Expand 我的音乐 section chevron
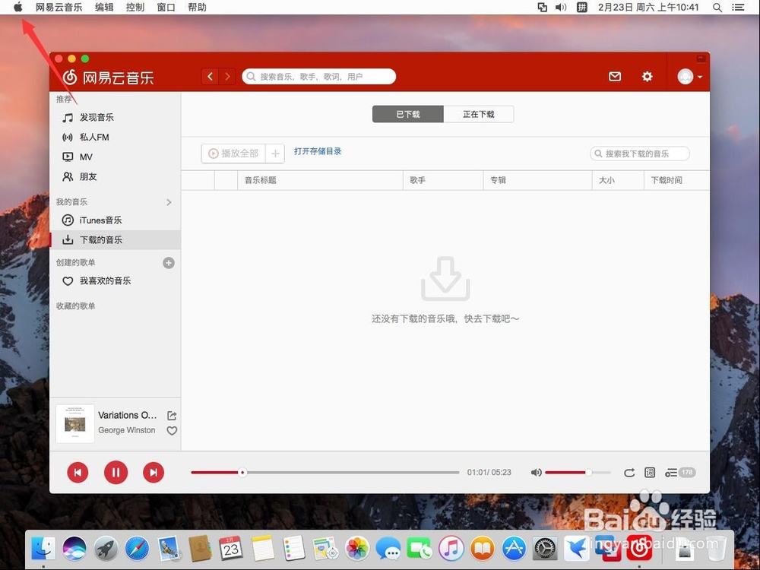The width and height of the screenshot is (760, 570). click(169, 202)
